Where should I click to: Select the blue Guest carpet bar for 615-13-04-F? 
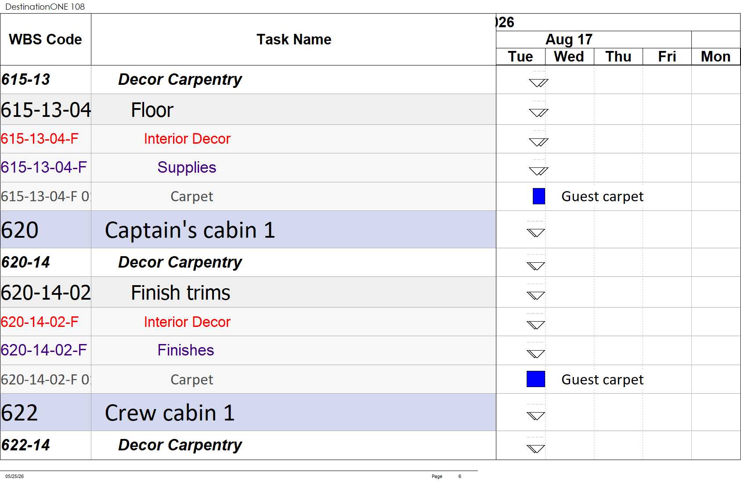click(x=539, y=196)
